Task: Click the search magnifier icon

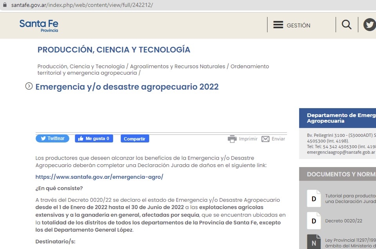Action: pos(347,25)
